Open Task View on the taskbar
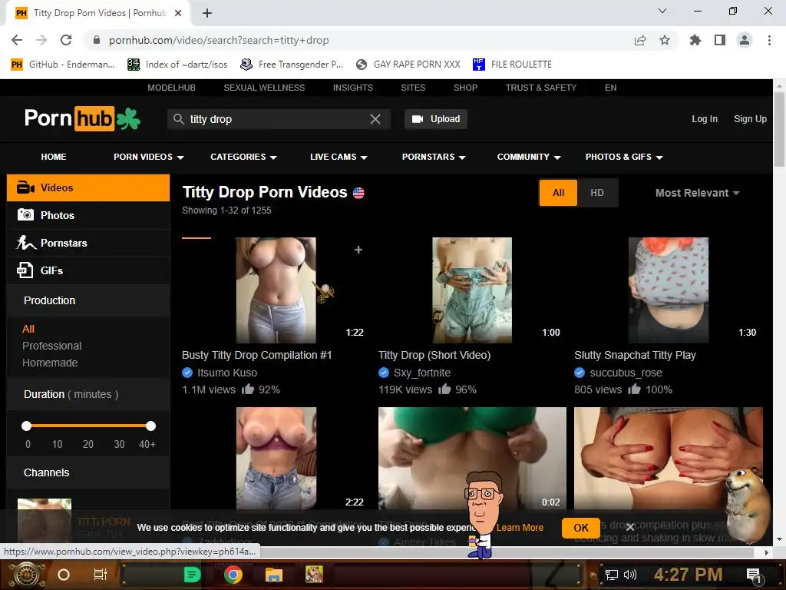The image size is (786, 590). pos(101,575)
